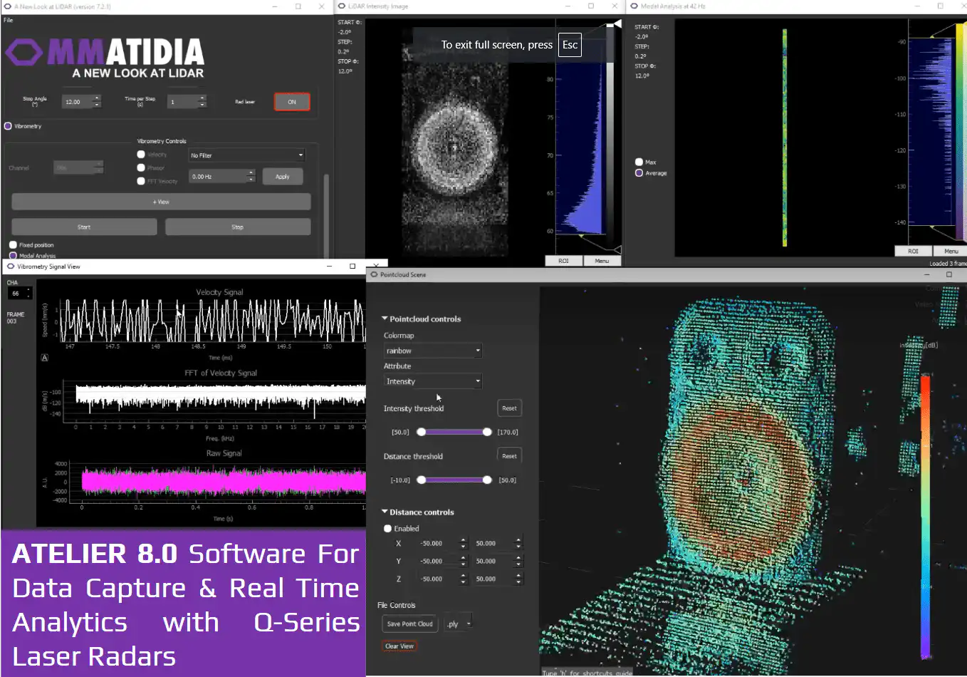Increase the Stop Angle value with the up arrow
The image size is (967, 677).
point(97,98)
